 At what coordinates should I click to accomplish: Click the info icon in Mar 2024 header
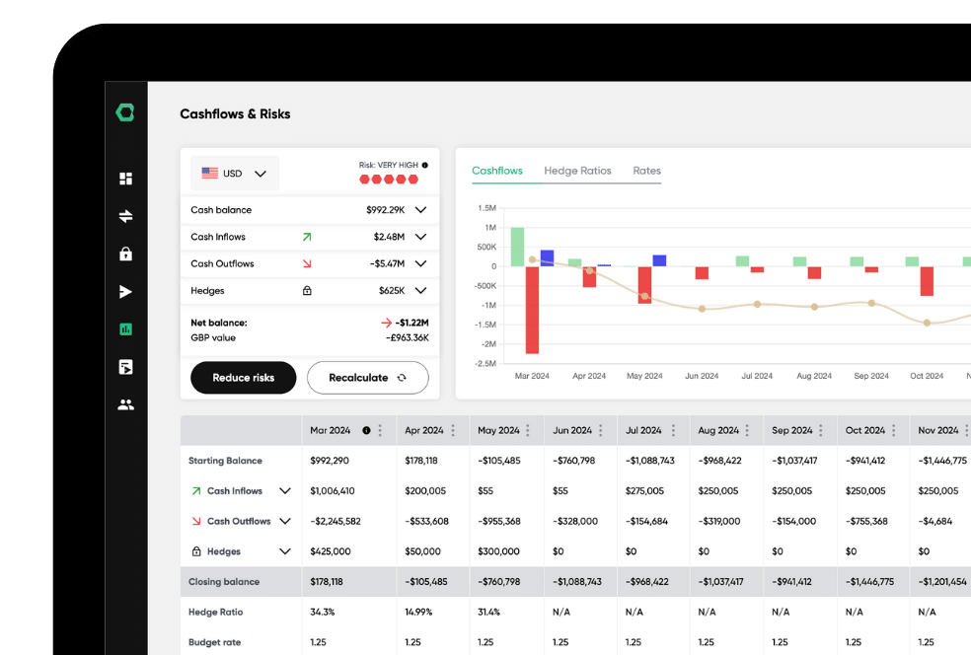(x=366, y=430)
